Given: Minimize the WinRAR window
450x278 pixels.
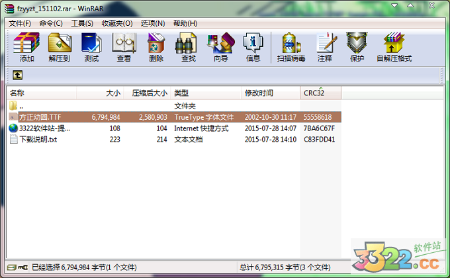Looking at the screenshot, I should [x=394, y=5].
